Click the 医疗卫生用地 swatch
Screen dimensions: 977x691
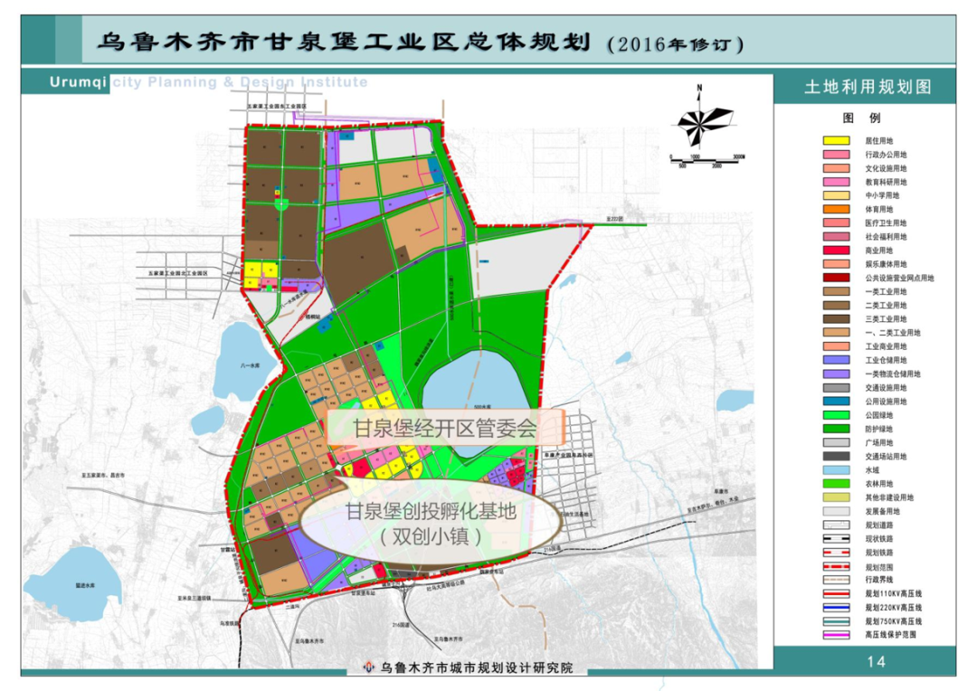point(836,223)
